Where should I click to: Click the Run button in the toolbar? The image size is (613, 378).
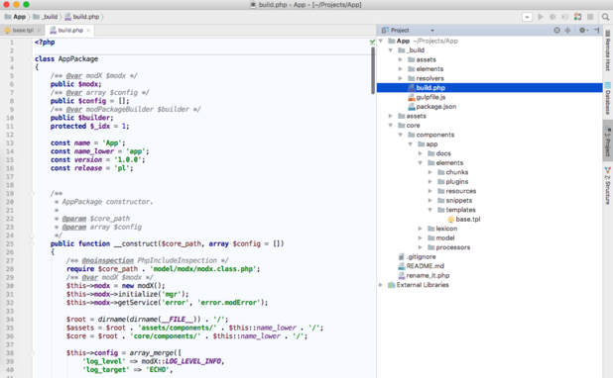(541, 17)
